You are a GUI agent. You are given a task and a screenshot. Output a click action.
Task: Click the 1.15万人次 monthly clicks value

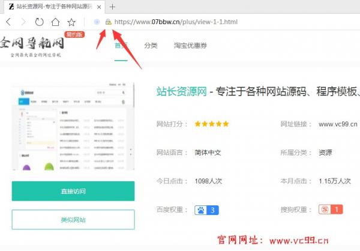click(x=335, y=181)
